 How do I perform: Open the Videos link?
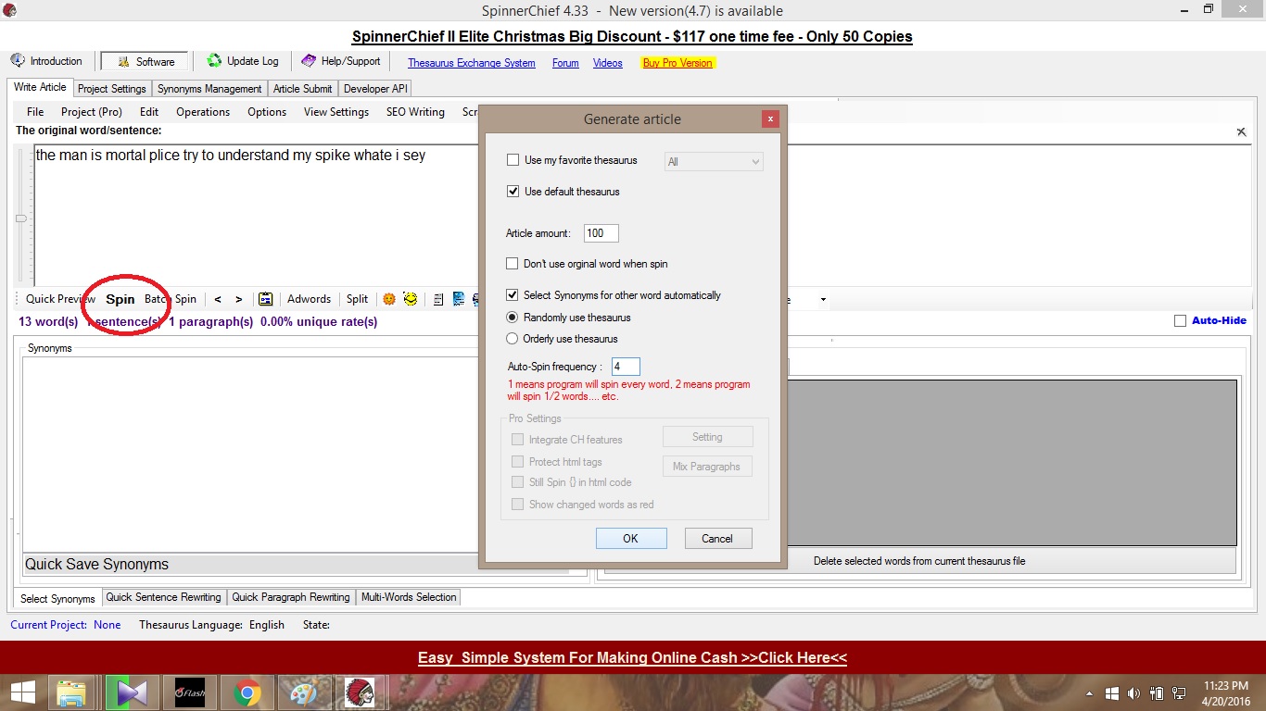[x=608, y=63]
